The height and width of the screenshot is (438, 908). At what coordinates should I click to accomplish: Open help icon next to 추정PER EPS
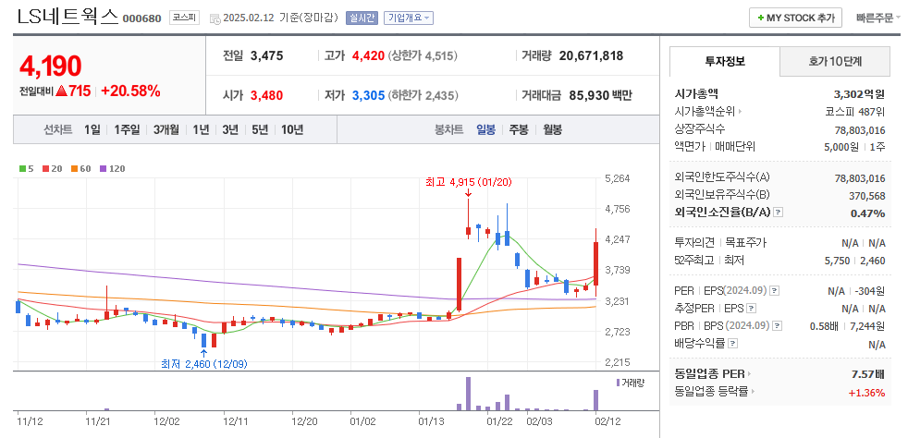click(751, 309)
